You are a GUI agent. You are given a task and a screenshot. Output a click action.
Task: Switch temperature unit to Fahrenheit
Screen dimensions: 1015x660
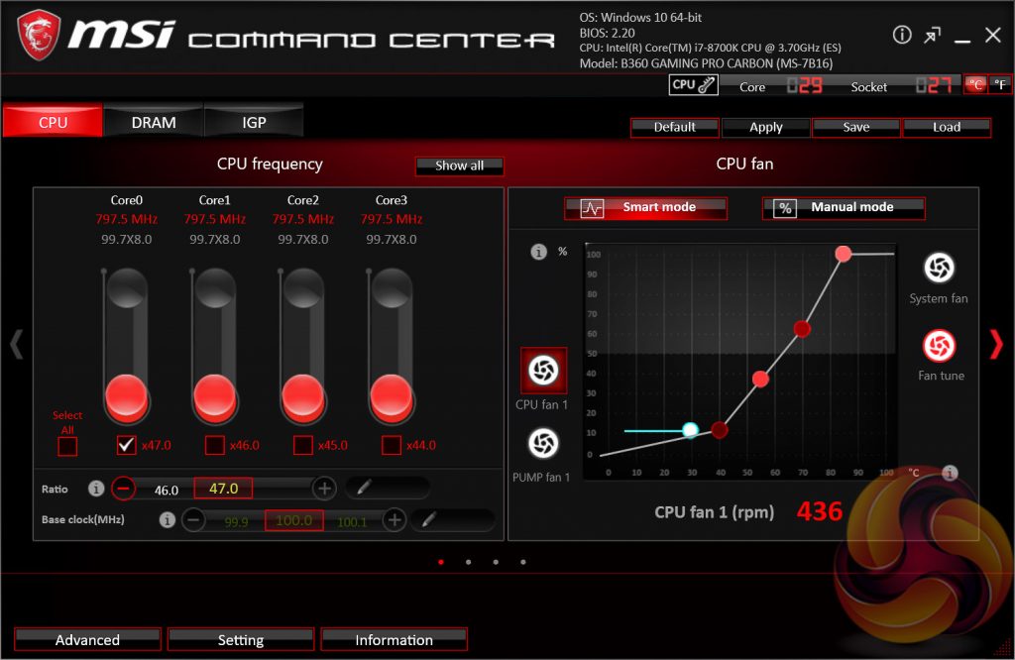(x=1000, y=85)
